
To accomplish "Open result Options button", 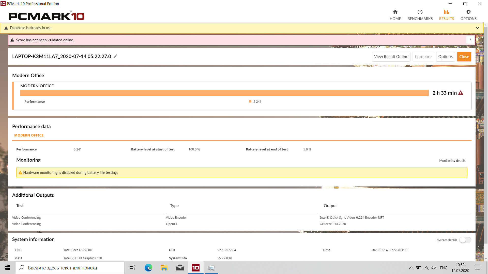I will point(445,57).
